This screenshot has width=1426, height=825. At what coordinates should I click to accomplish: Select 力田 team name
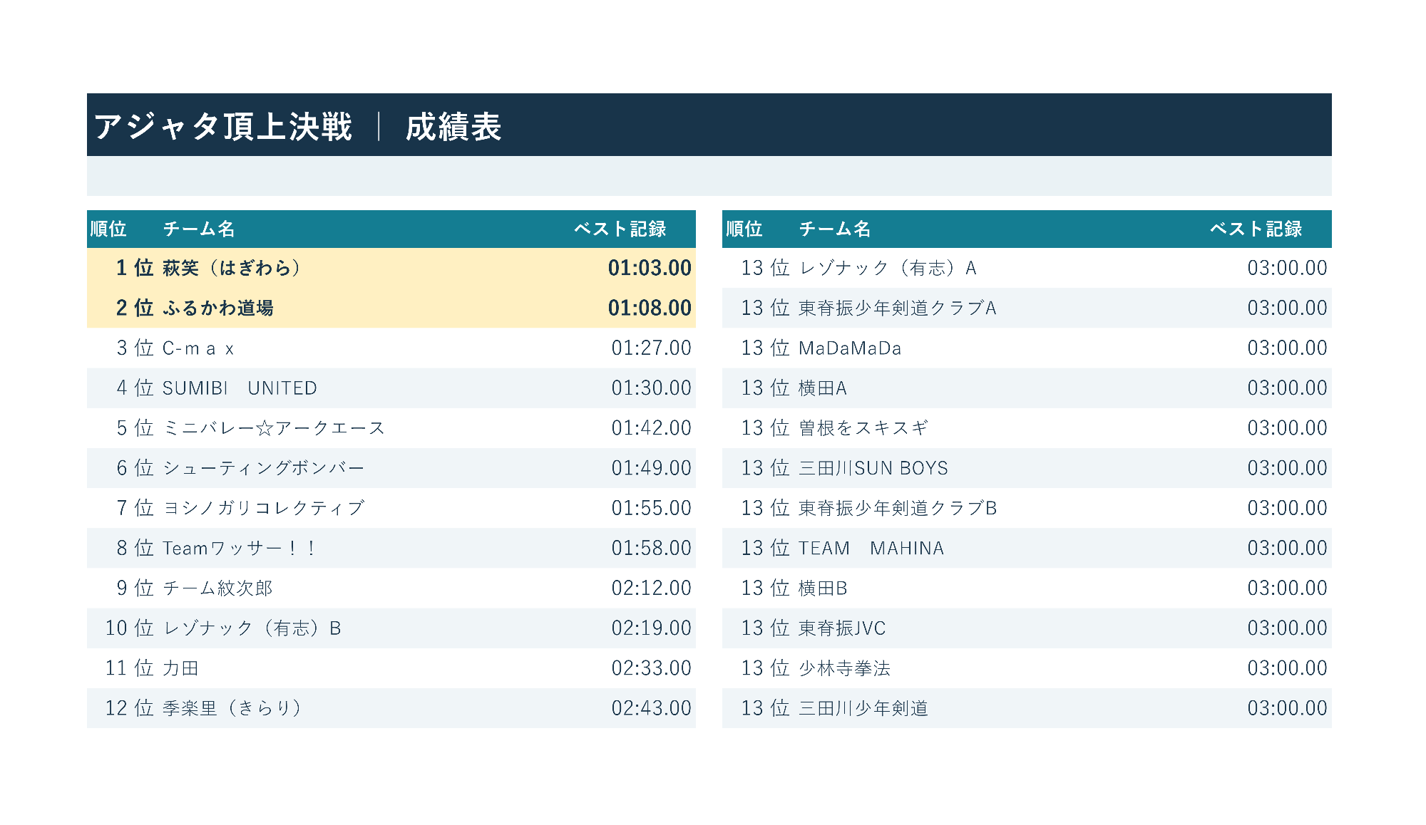coord(180,668)
